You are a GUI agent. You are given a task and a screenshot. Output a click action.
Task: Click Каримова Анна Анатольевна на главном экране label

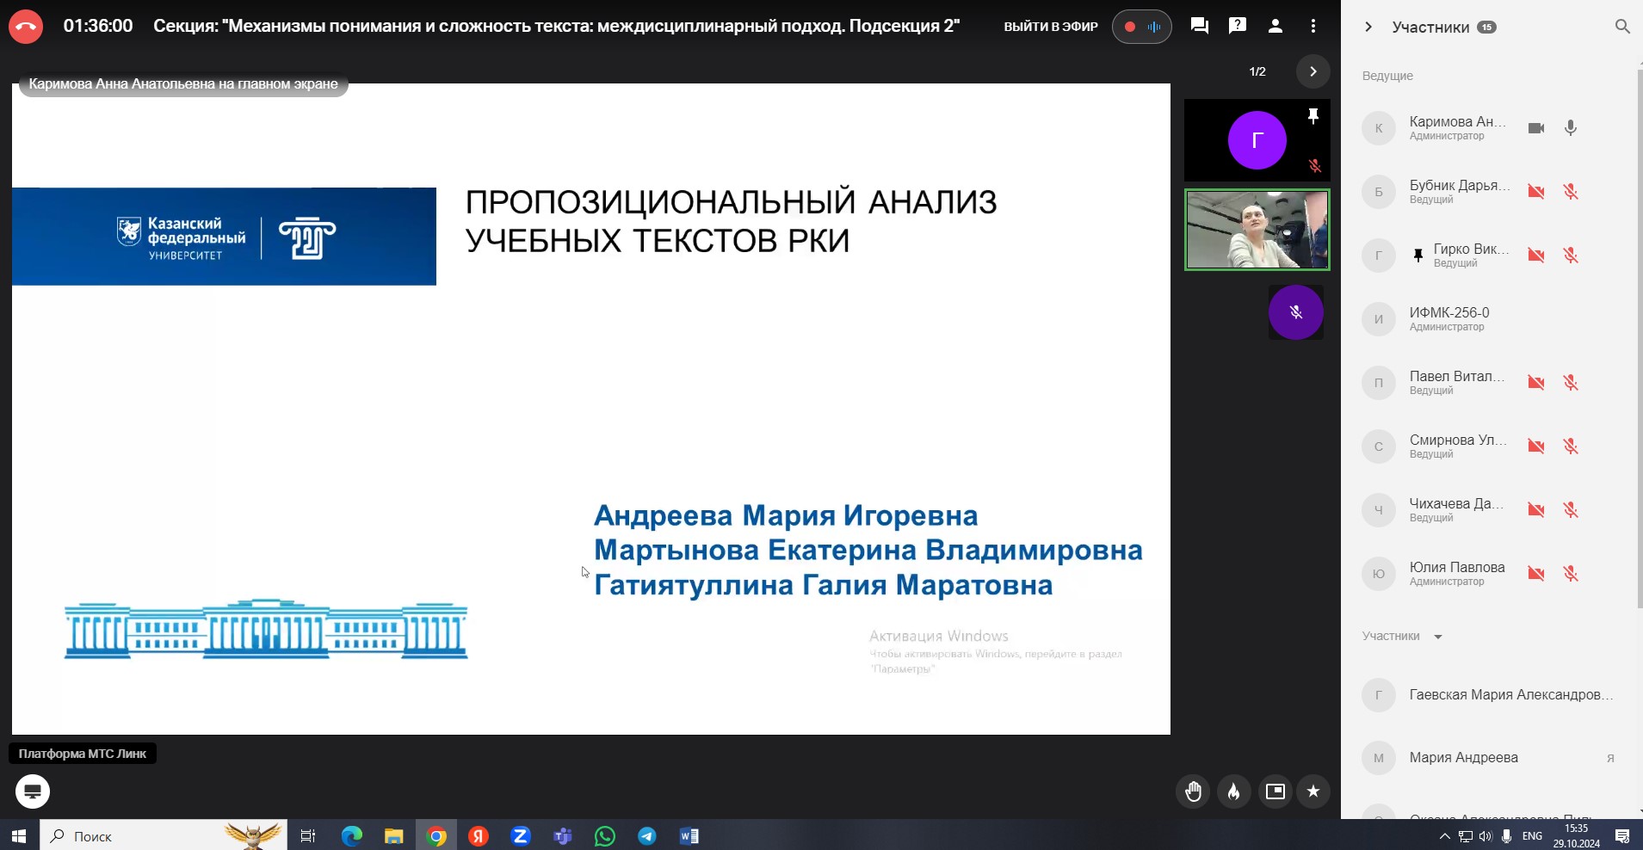tap(183, 84)
